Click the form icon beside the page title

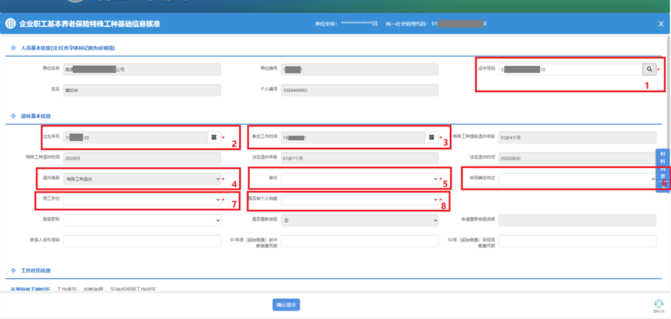point(10,24)
